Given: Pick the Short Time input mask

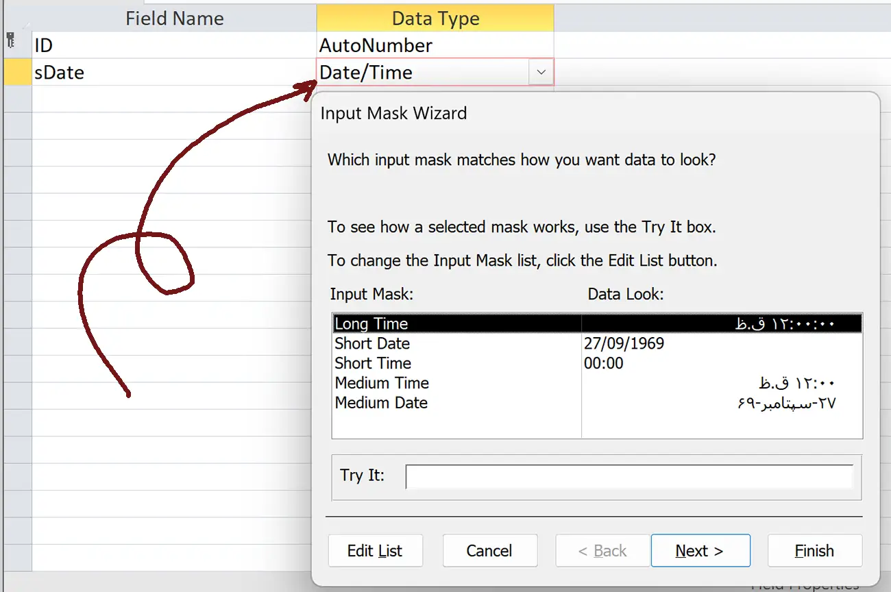Looking at the screenshot, I should click(373, 363).
